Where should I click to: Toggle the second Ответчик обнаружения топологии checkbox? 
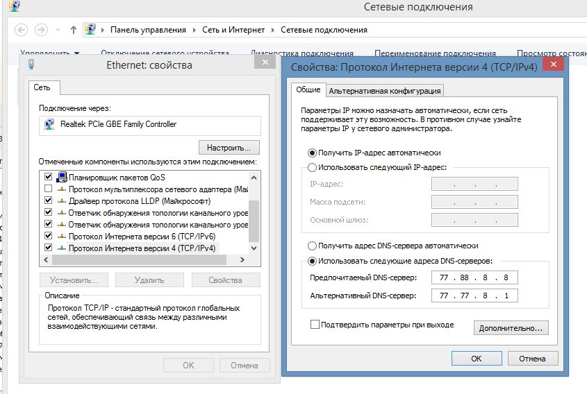pos(49,224)
